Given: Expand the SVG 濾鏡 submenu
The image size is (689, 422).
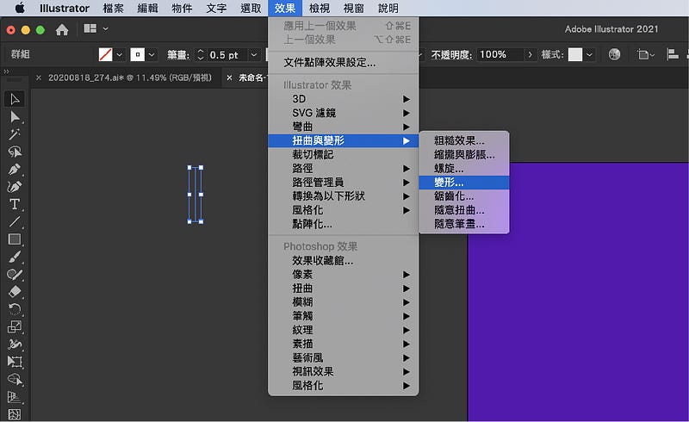Looking at the screenshot, I should 343,113.
